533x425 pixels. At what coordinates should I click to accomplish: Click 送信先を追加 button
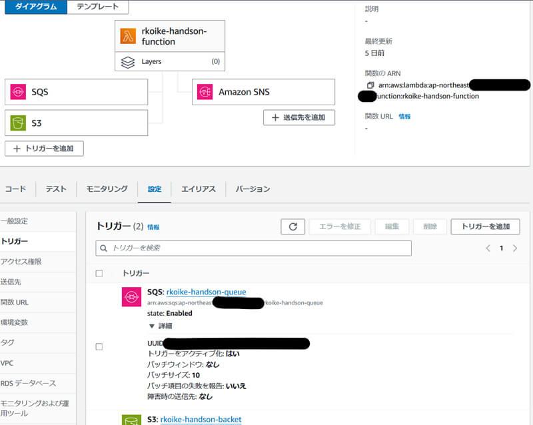point(299,118)
